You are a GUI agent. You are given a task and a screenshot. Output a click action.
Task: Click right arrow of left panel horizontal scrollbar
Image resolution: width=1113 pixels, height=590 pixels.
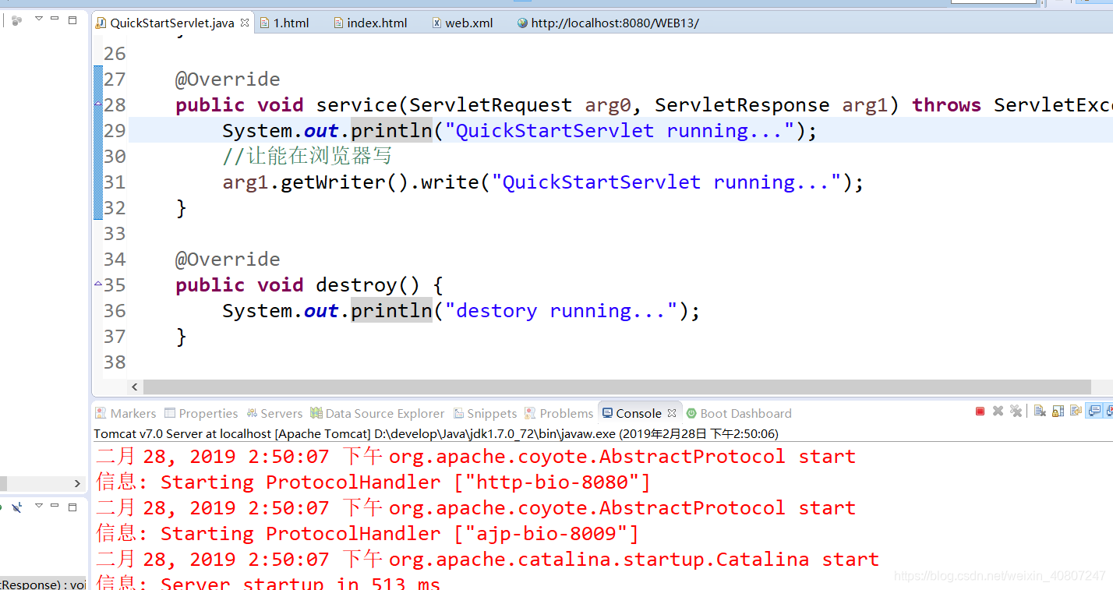click(x=77, y=484)
